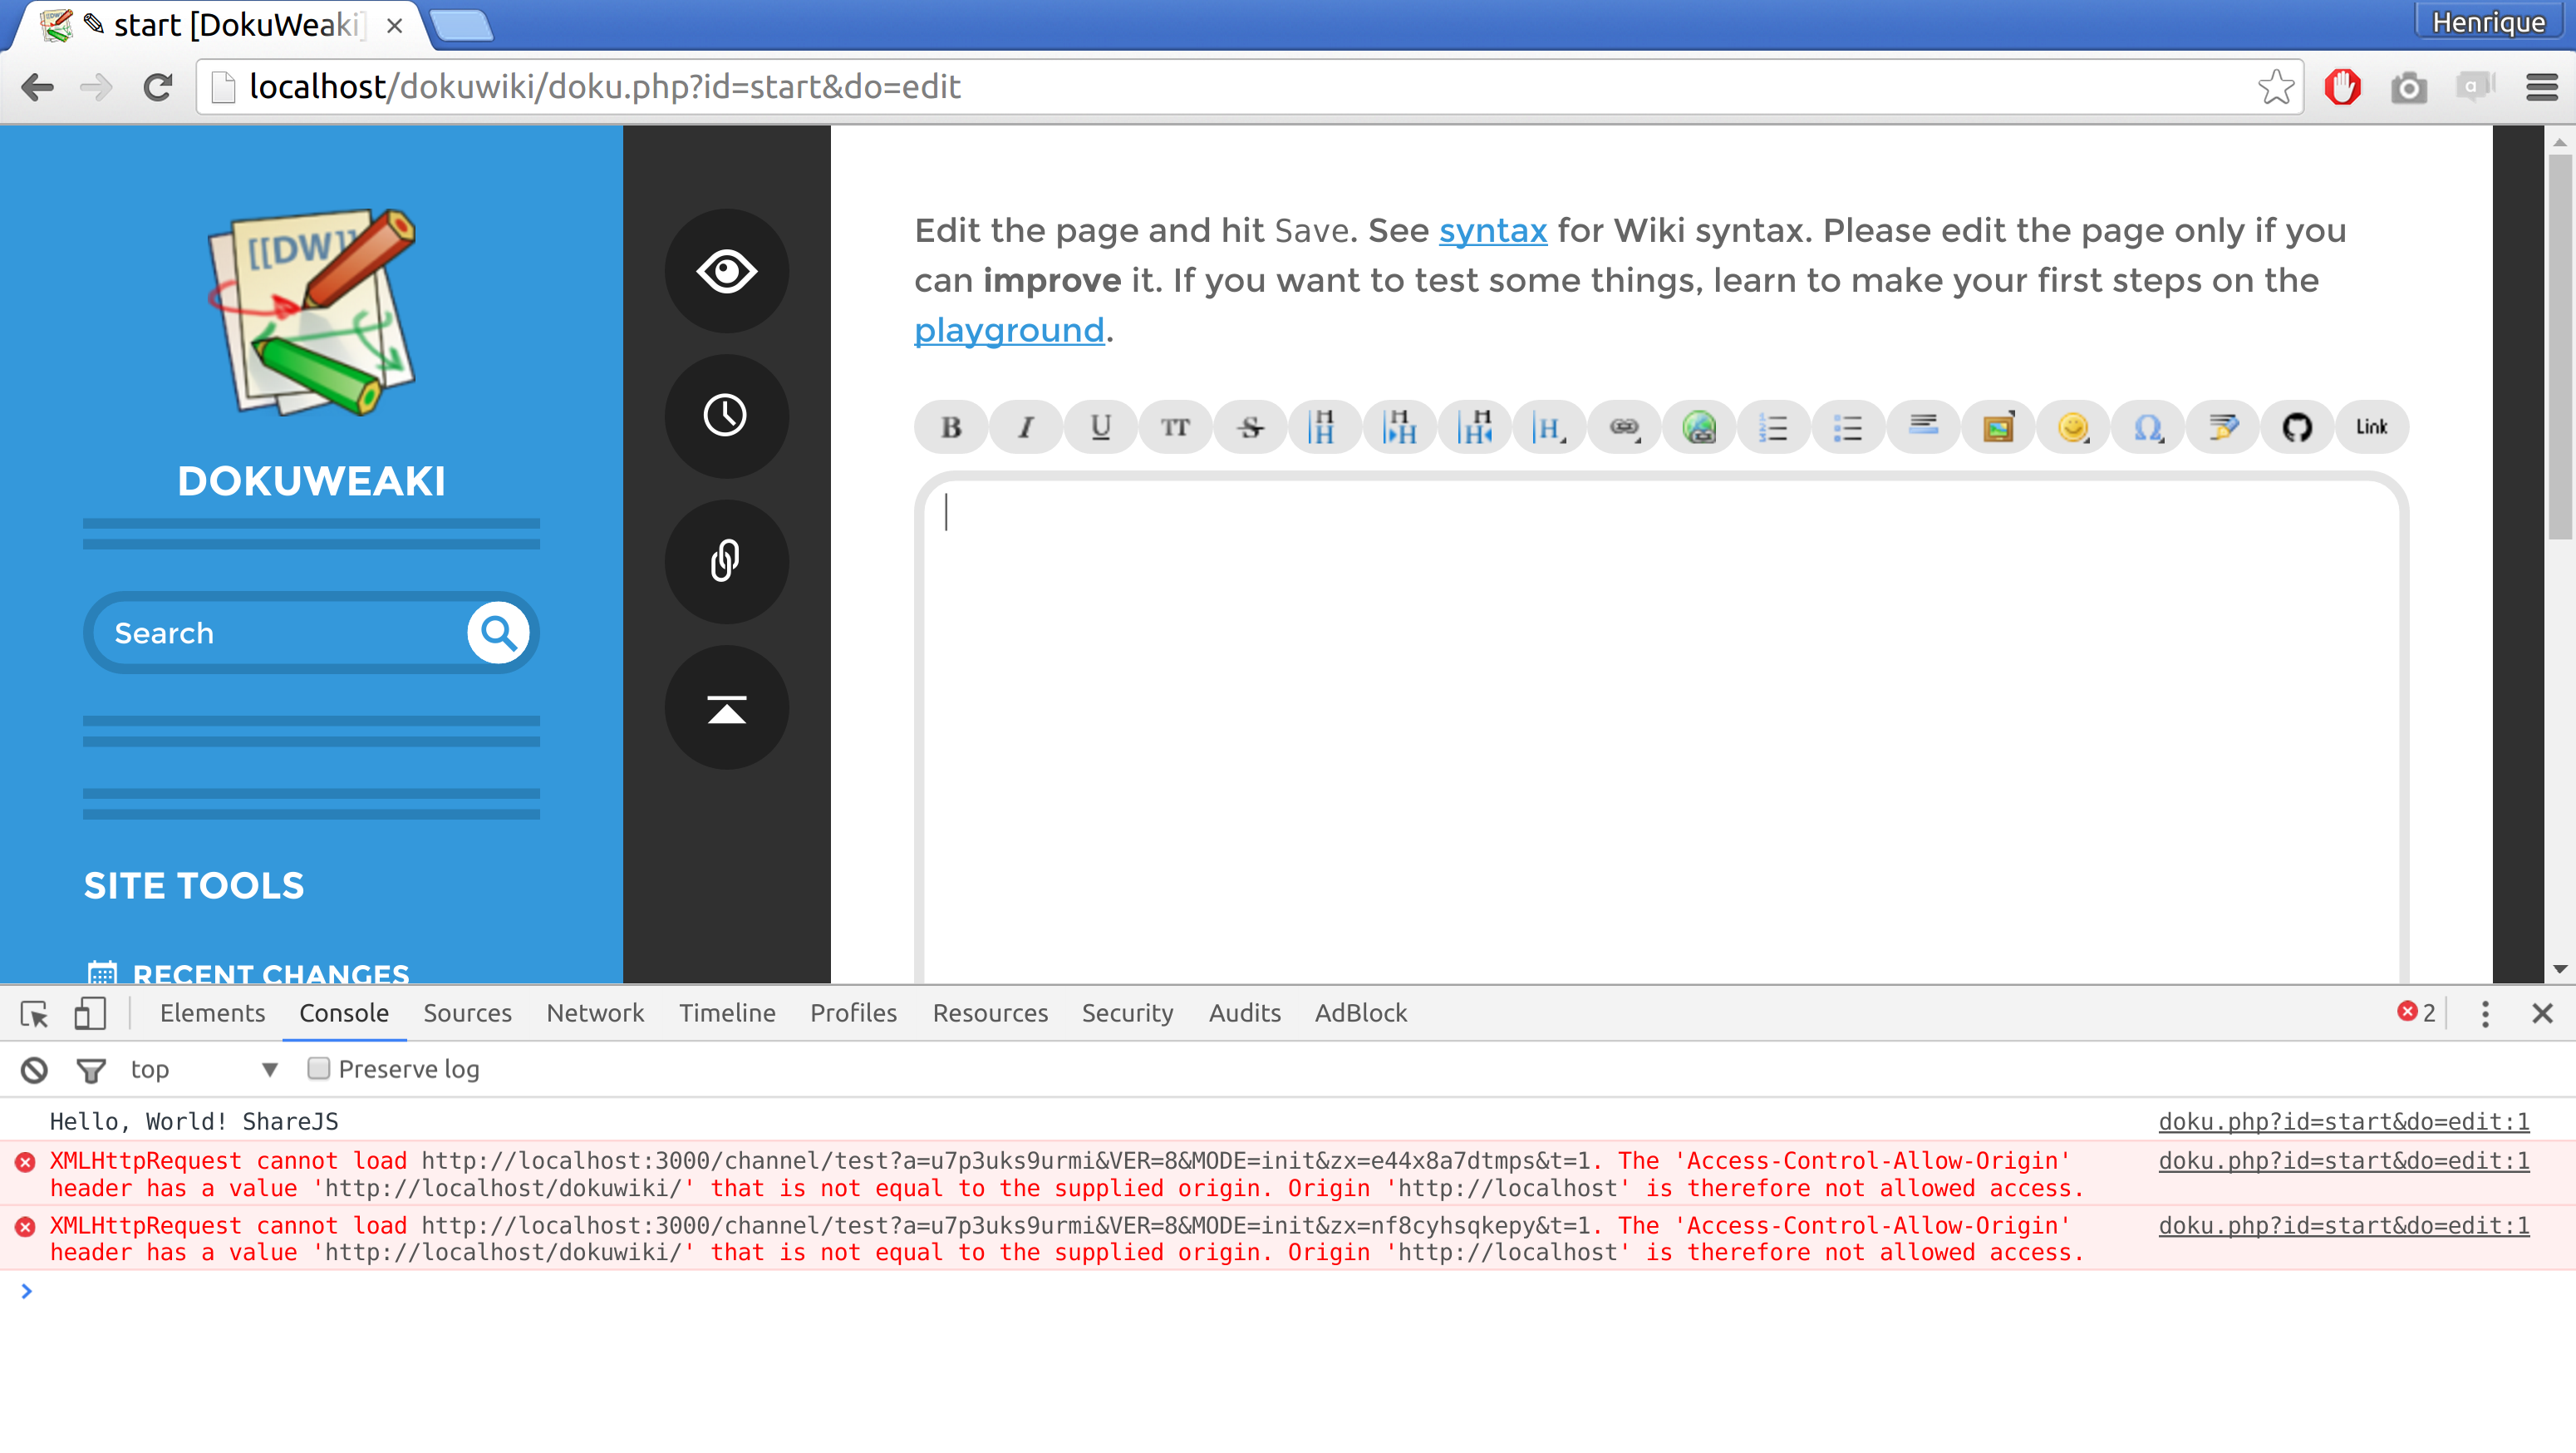Image resolution: width=2576 pixels, height=1453 pixels.
Task: Open the smileys picker dropdown
Action: tap(2073, 428)
